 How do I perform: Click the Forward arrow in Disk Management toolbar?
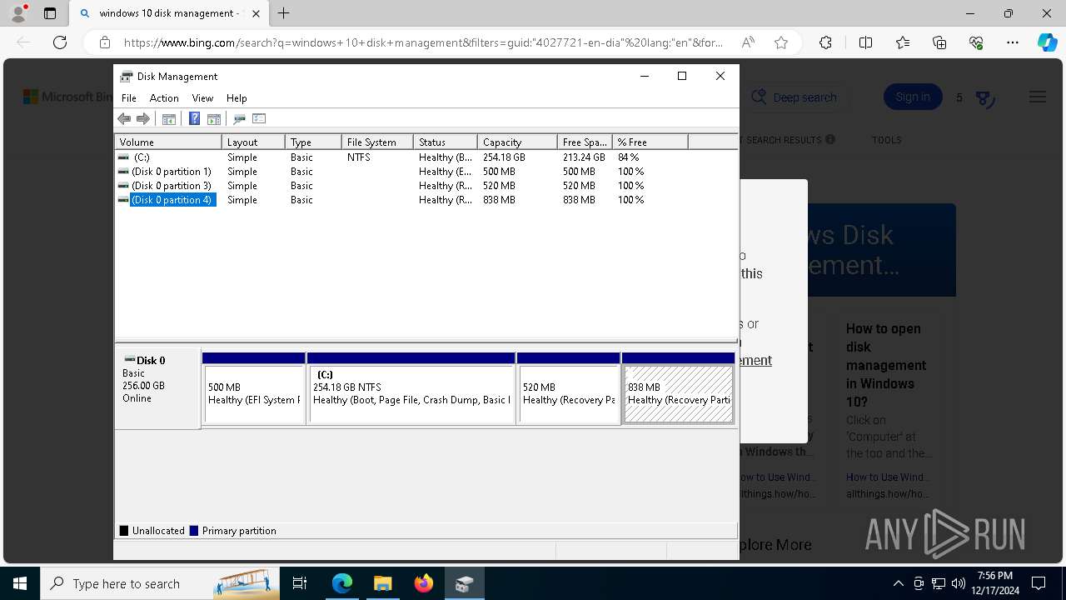142,119
